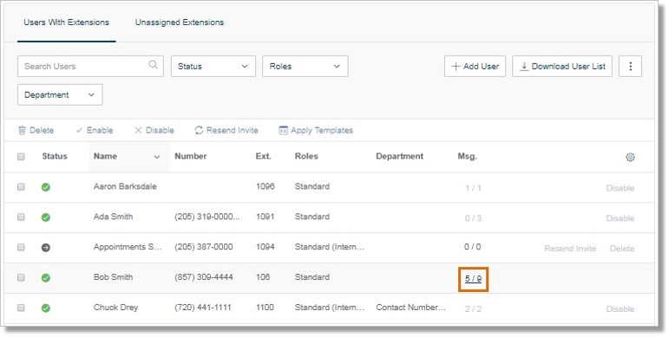The height and width of the screenshot is (337, 669).
Task: Click the Appointments pending arrow status icon
Action: 46,248
